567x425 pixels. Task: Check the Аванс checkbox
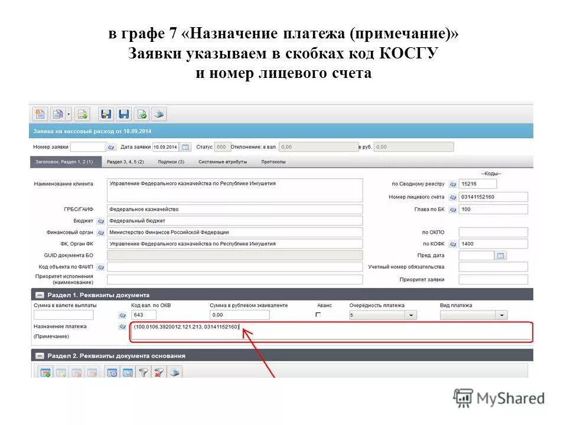318,315
